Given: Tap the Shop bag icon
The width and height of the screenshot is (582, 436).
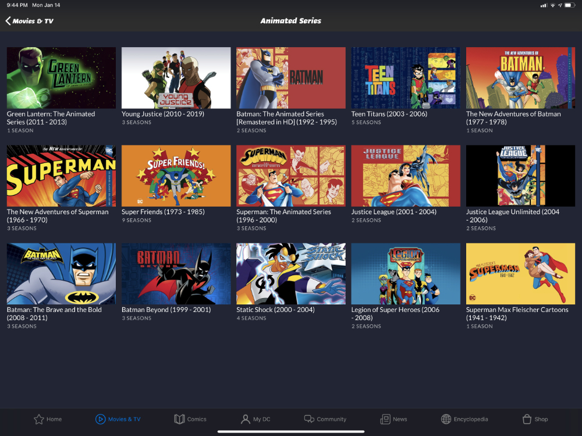Looking at the screenshot, I should pos(527,419).
